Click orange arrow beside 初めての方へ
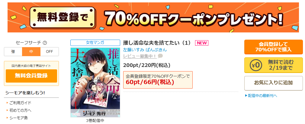The height and width of the screenshot is (124, 305). [x=7, y=110]
